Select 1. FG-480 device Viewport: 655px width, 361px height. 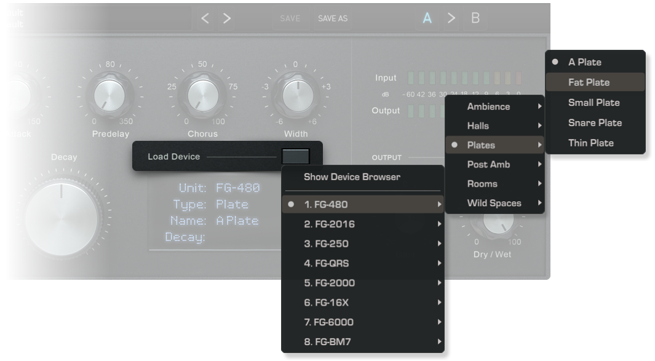362,204
